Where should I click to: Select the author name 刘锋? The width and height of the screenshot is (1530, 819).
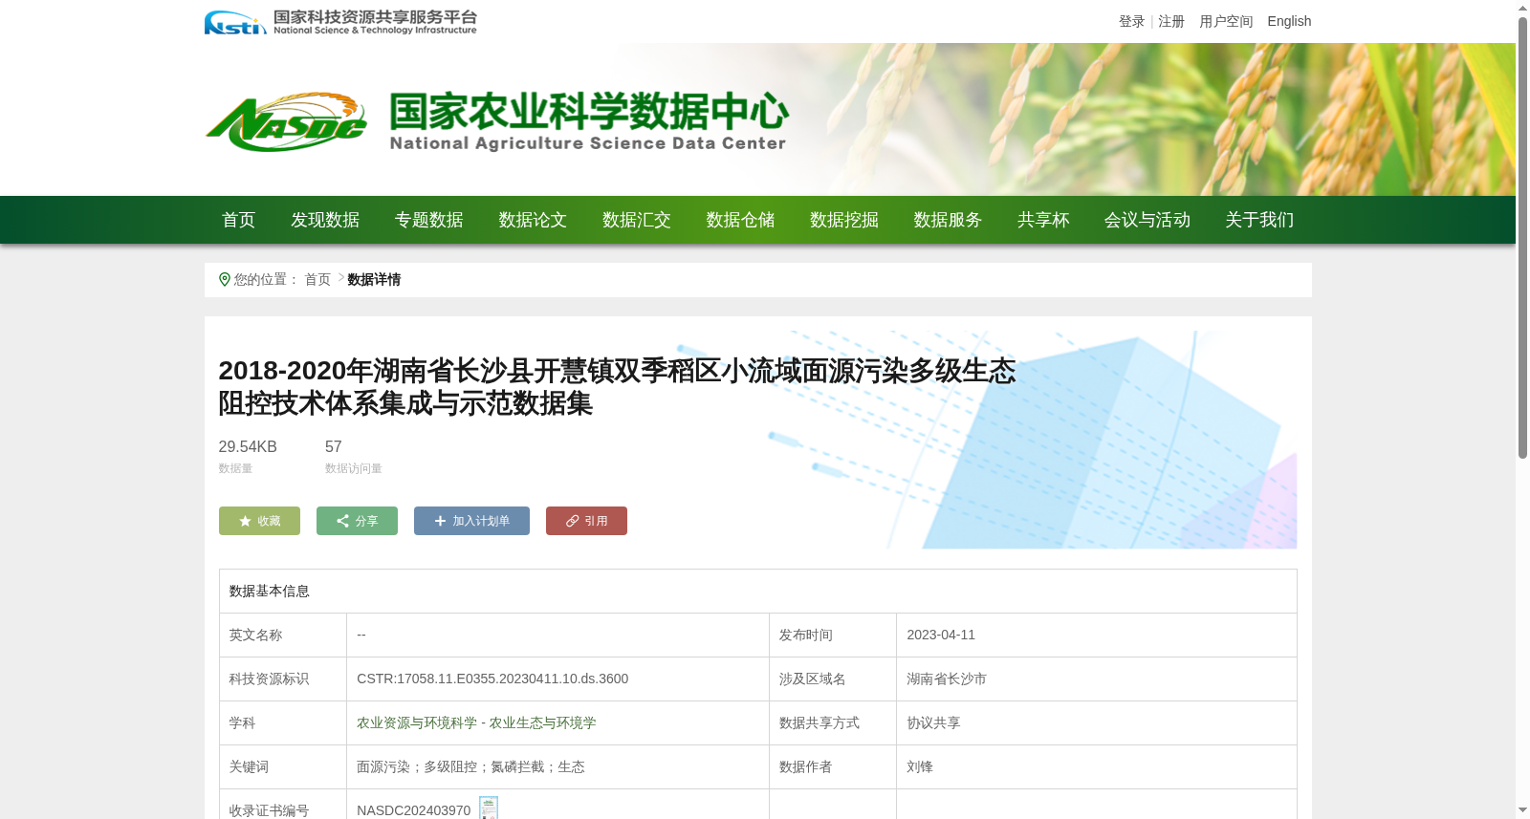pyautogui.click(x=920, y=766)
